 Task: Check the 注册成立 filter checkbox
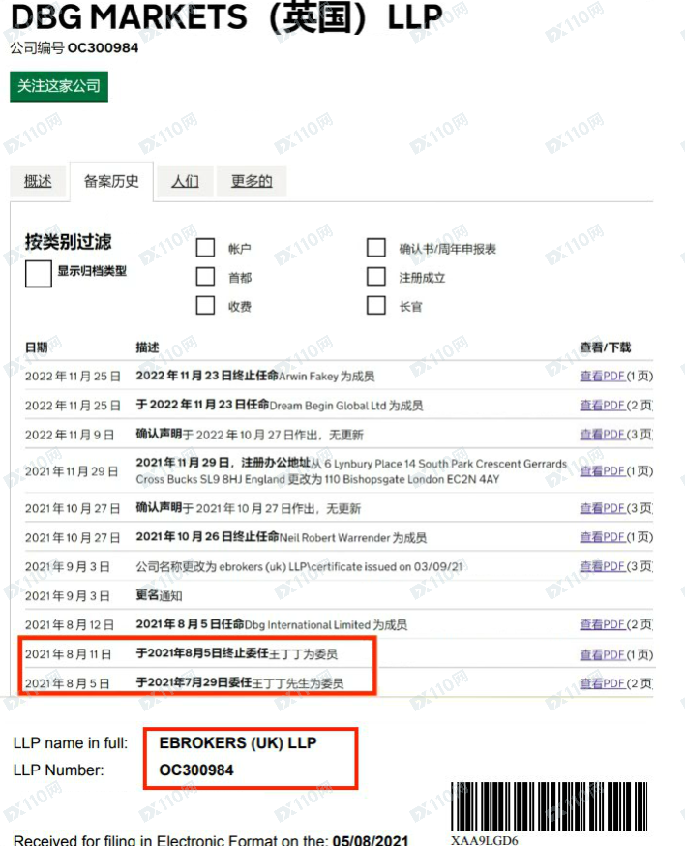coord(376,277)
